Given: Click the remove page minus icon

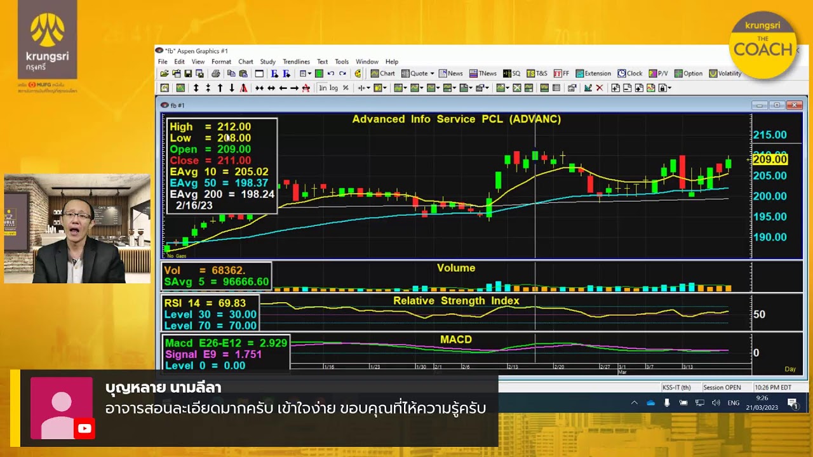Looking at the screenshot, I should tap(628, 88).
